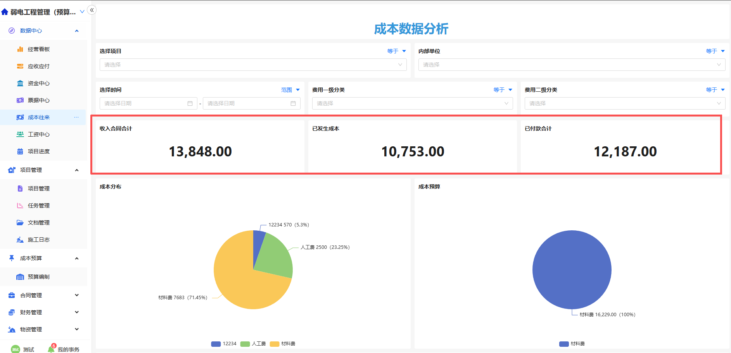Viewport: 731px width, 353px height.
Task: Open more options for 成本往来
Action: [x=76, y=117]
